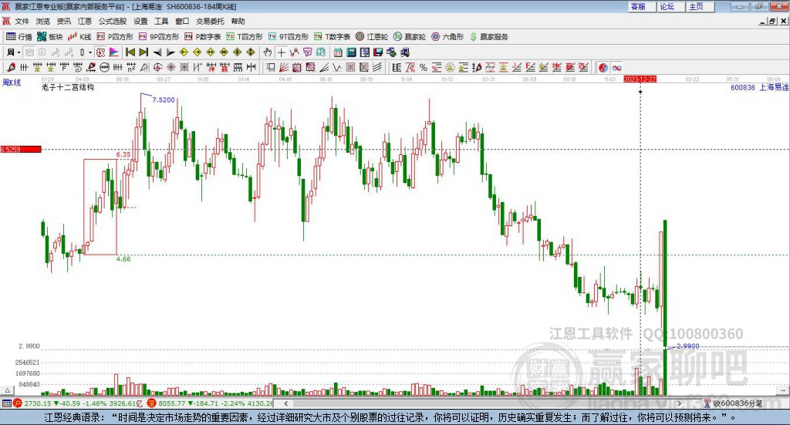Open the 9P四方形 tool

(x=159, y=37)
